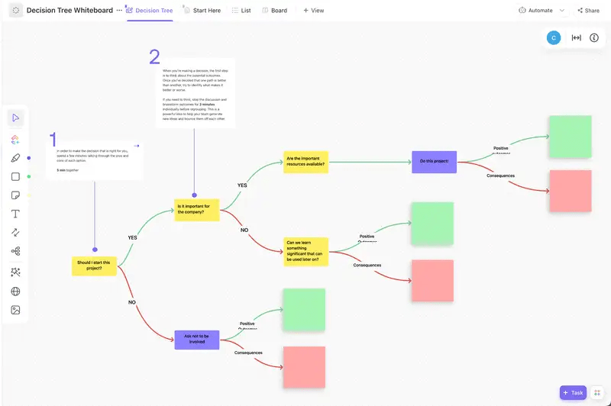Image resolution: width=611 pixels, height=406 pixels.
Task: Open the Decision Tree tab
Action: click(150, 11)
